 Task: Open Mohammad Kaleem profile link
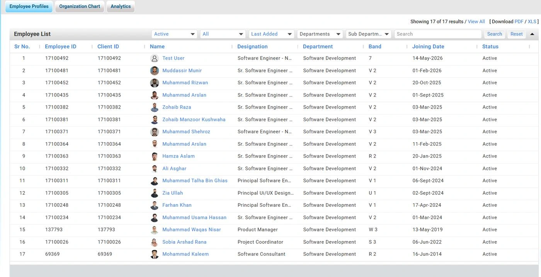pos(185,254)
